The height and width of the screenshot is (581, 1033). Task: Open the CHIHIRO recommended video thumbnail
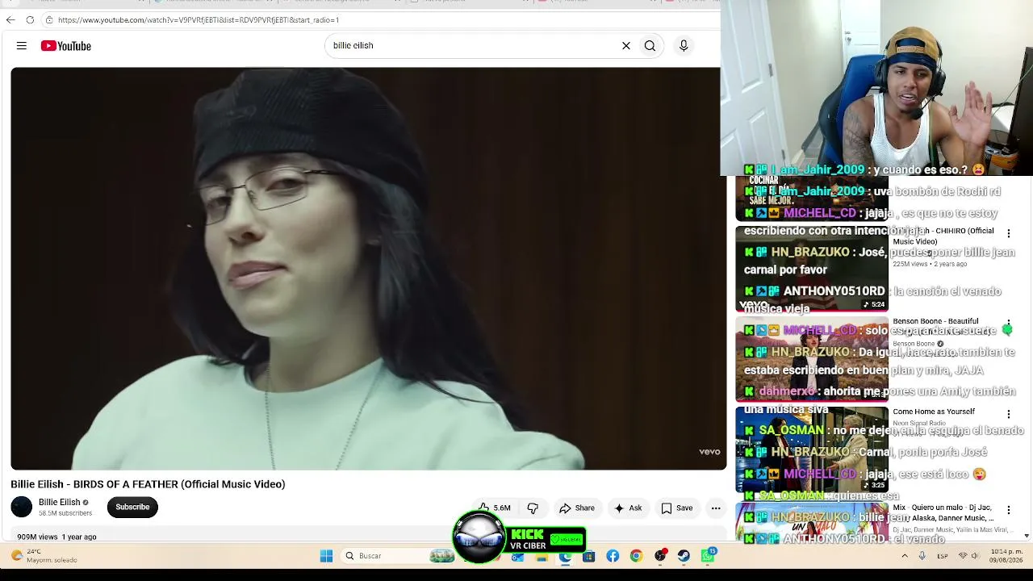tap(812, 269)
